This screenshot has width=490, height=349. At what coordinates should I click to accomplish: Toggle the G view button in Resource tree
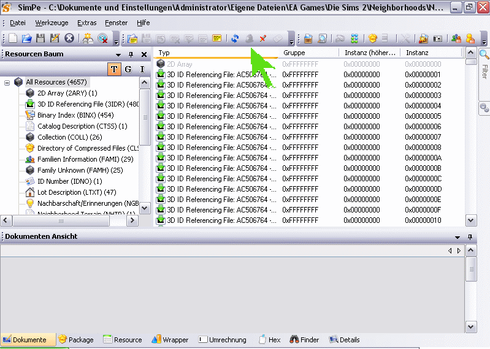128,69
